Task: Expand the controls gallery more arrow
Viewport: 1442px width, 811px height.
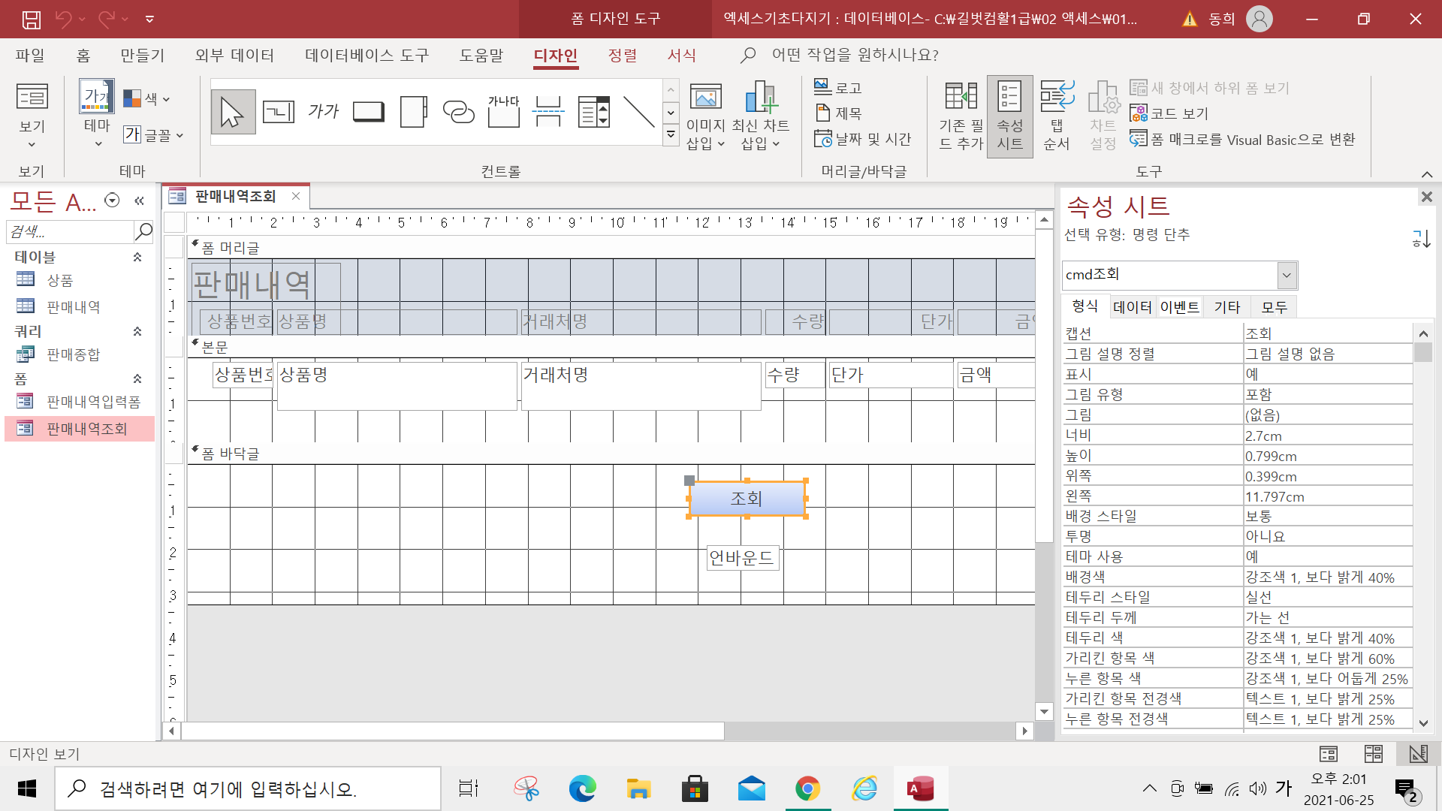Action: [671, 135]
